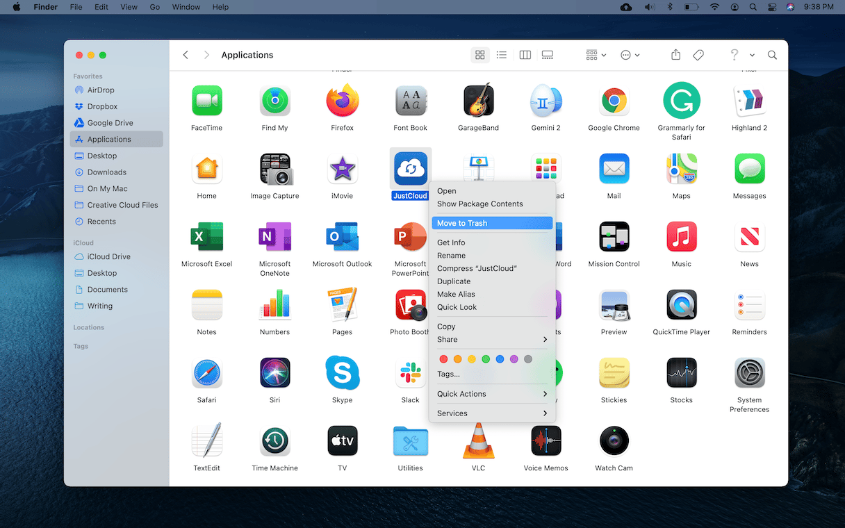Select the iMovie star icon
The width and height of the screenshot is (845, 528).
click(x=342, y=170)
